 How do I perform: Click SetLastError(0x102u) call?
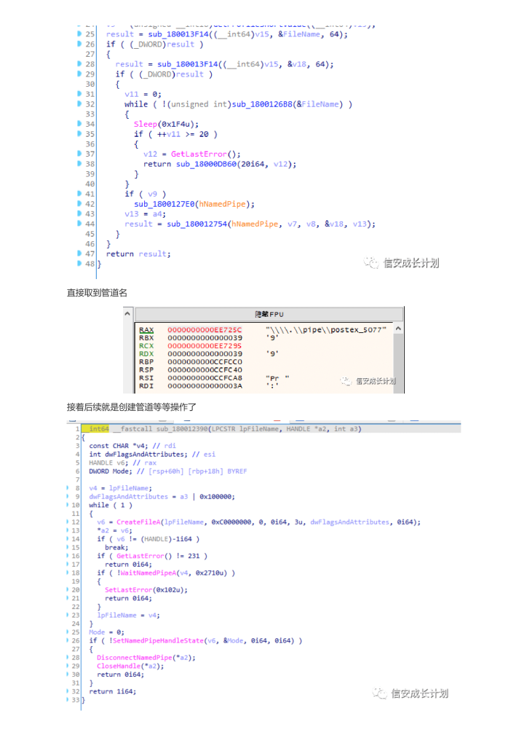click(x=146, y=590)
